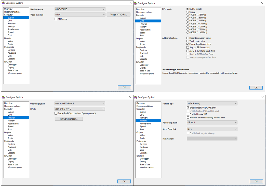
Task: Click the app icon in the System window title bar
Action: pos(3,3)
